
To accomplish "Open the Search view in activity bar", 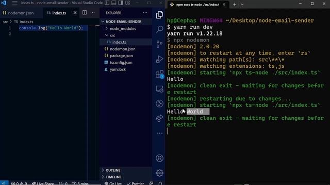I will coord(159,29).
